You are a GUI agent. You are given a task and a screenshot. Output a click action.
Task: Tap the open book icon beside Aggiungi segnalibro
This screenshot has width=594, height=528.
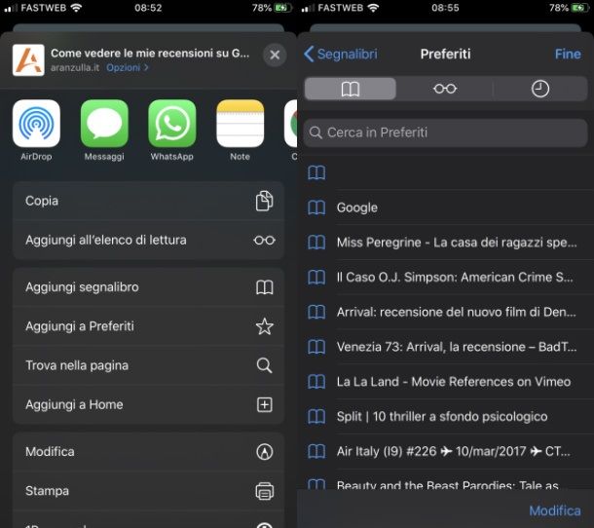[x=265, y=287]
